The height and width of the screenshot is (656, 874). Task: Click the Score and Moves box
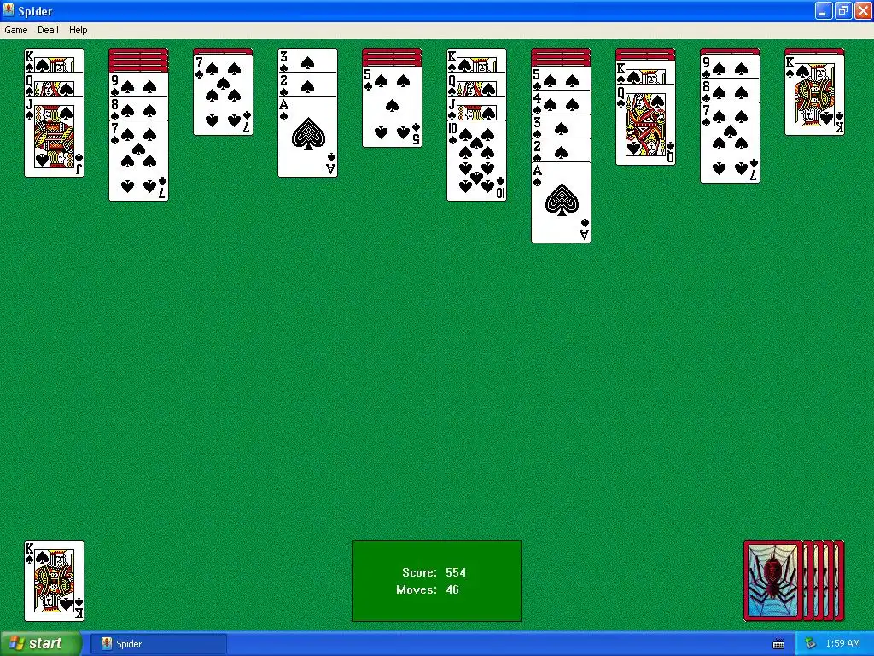[437, 581]
